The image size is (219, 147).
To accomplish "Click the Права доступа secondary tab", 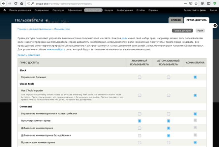I will point(182,31).
